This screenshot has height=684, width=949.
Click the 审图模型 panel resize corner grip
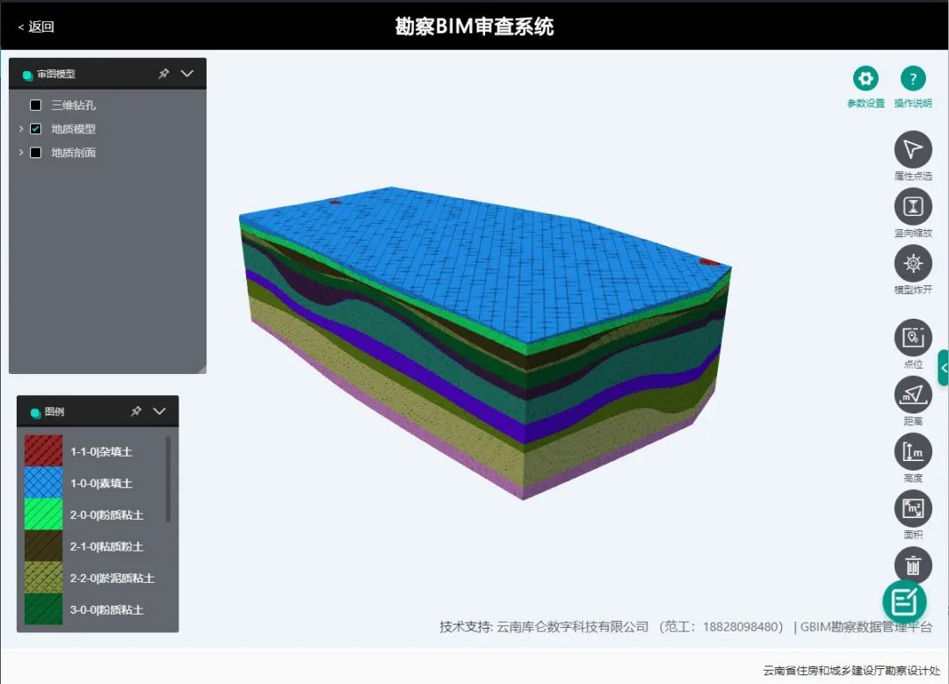click(x=201, y=369)
